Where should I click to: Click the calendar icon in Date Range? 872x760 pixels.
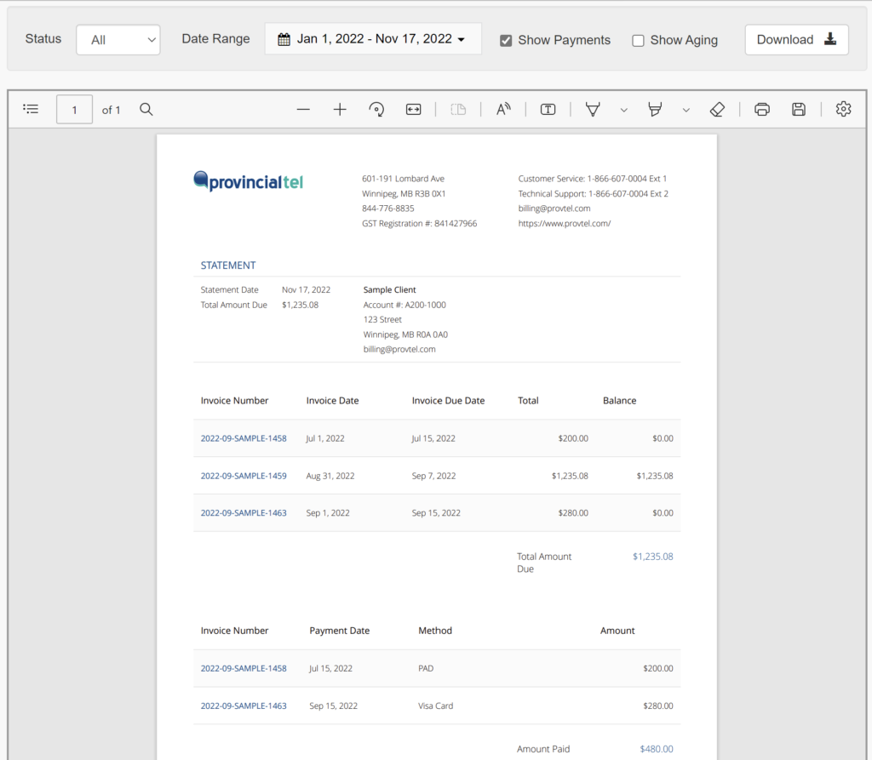pos(284,39)
